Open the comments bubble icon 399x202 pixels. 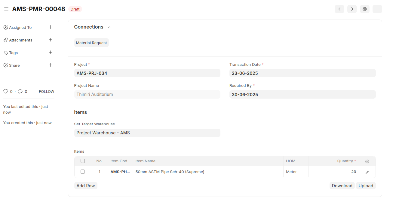coord(20,91)
